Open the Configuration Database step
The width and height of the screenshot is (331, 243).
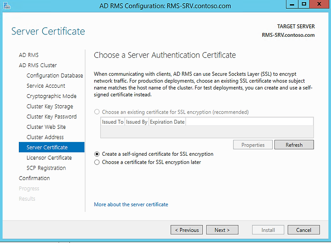pos(55,75)
